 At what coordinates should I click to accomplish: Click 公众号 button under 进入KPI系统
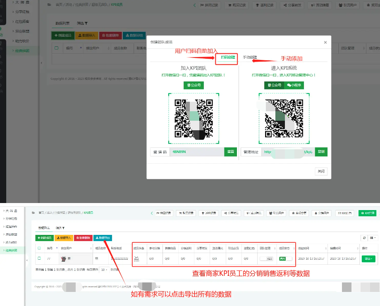pyautogui.click(x=274, y=85)
